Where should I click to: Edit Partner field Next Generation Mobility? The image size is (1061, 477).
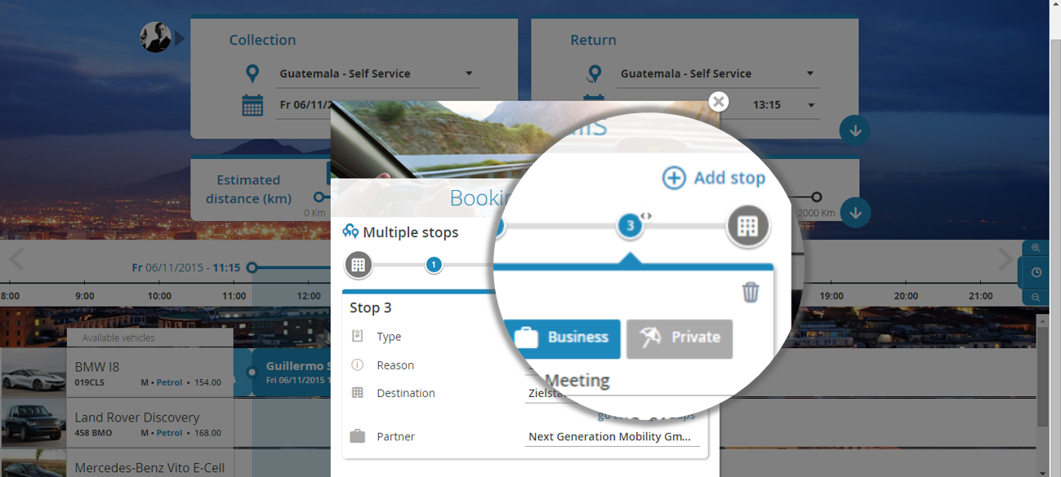coord(613,436)
